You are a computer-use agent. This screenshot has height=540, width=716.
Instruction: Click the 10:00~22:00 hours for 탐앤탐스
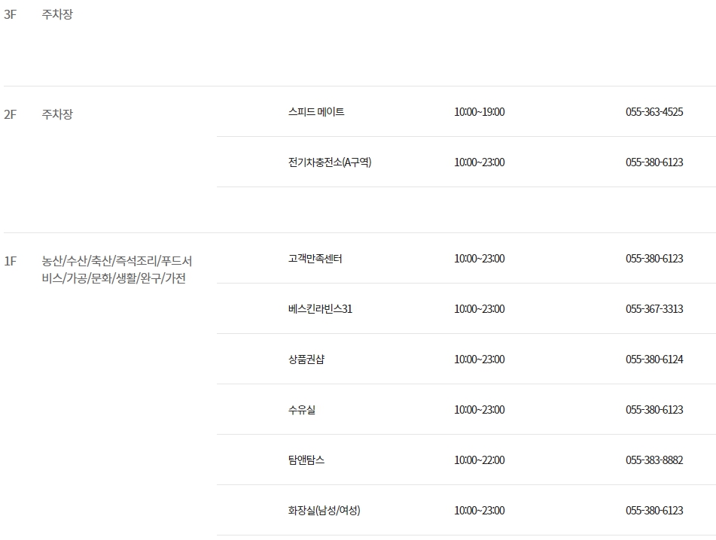coord(477,459)
